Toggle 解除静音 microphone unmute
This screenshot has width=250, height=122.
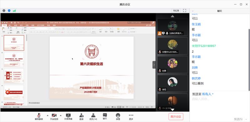(39, 117)
